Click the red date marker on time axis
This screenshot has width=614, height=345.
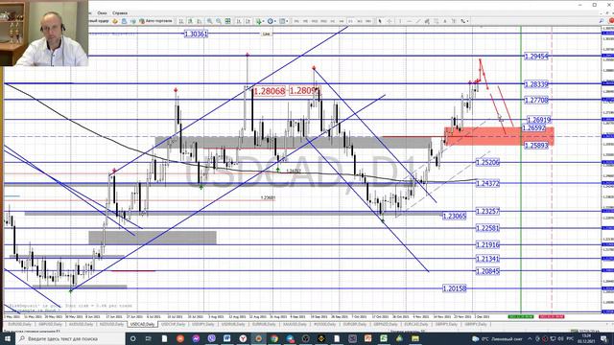tap(552, 316)
